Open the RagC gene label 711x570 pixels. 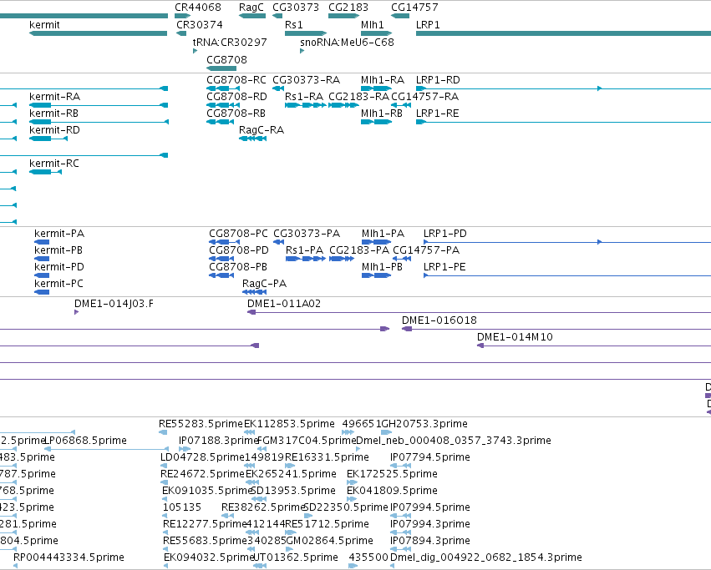pyautogui.click(x=251, y=8)
